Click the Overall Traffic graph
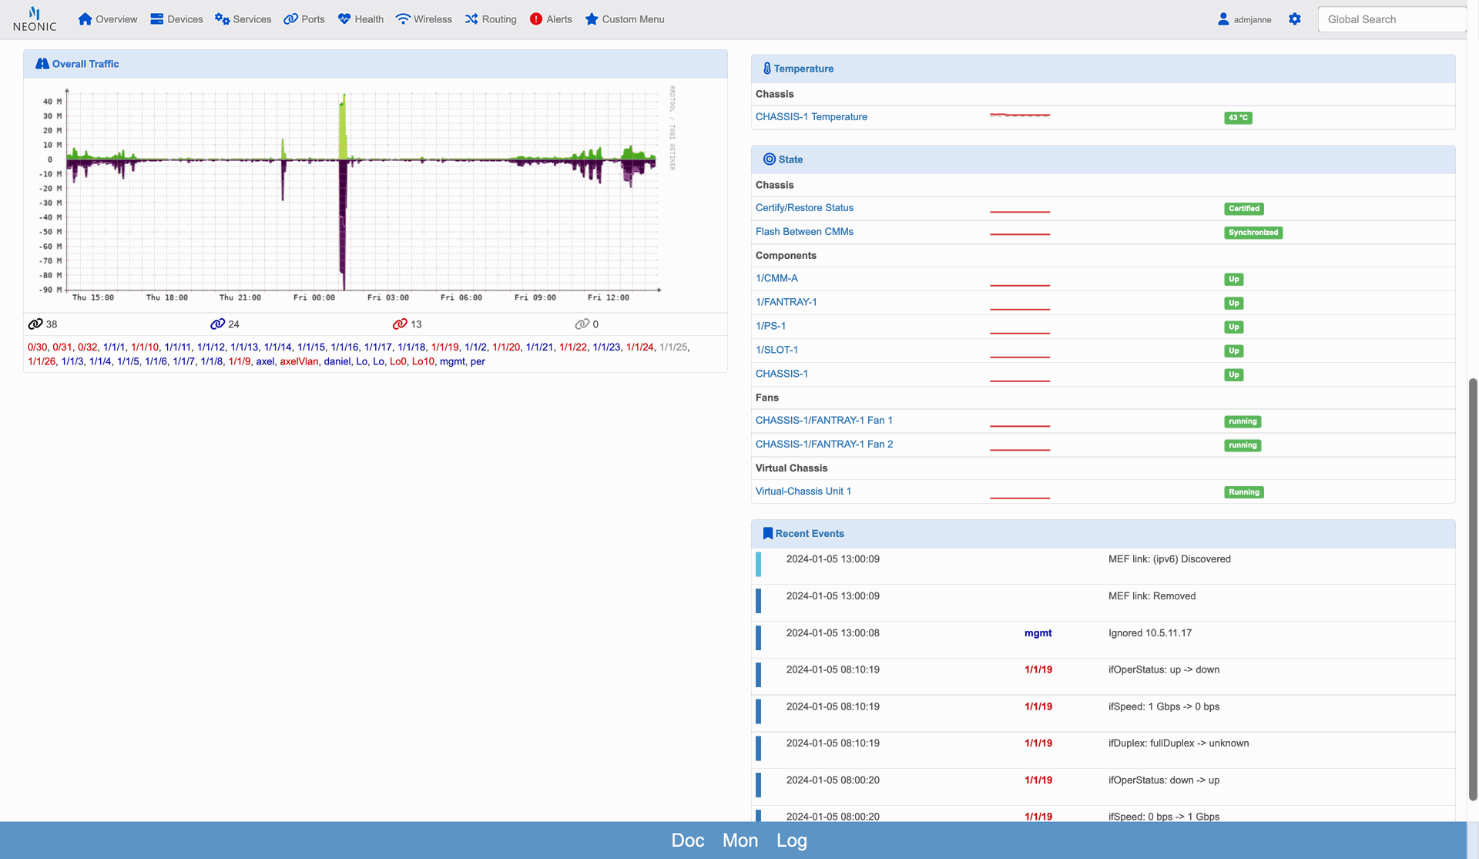The height and width of the screenshot is (859, 1479). (362, 193)
